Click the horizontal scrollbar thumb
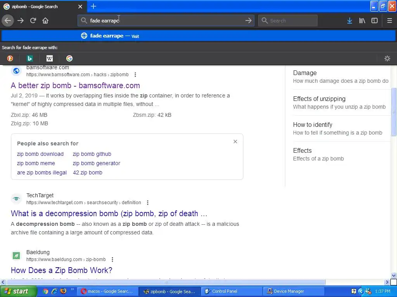The width and height of the screenshot is (397, 297). [166, 282]
